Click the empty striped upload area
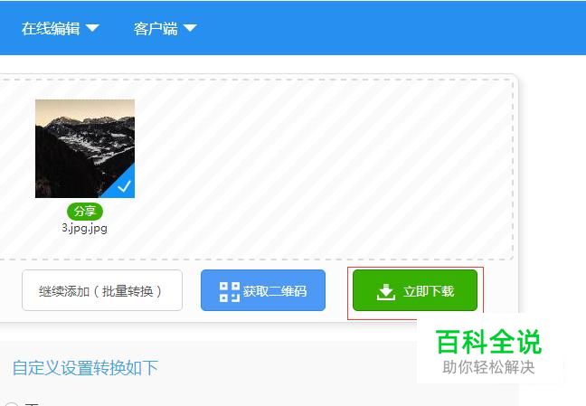Image resolution: width=586 pixels, height=406 pixels. click(321, 168)
